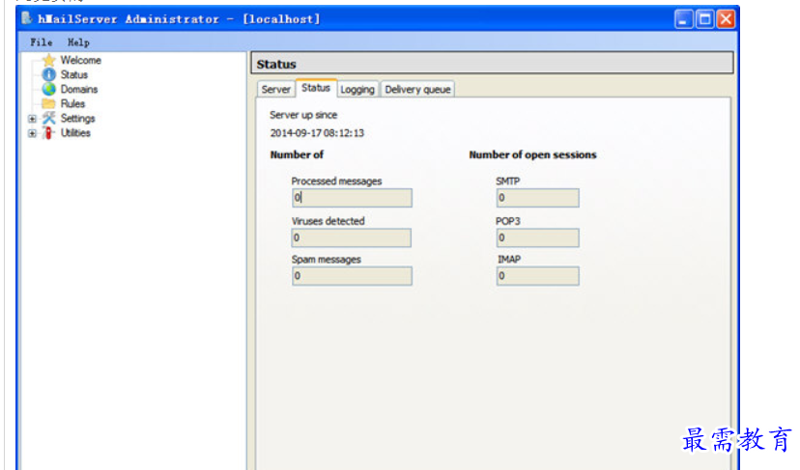The height and width of the screenshot is (470, 800).
Task: Switch to the Server tab
Action: coord(276,89)
